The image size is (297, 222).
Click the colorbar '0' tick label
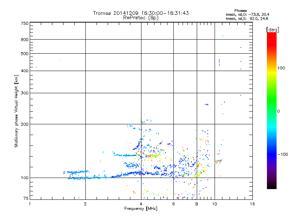278,111
